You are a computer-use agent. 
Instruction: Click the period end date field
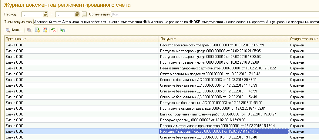tap(65, 14)
